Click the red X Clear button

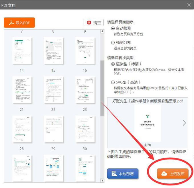click(94, 23)
